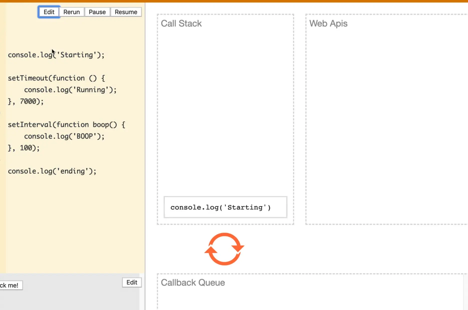Resume the visualization with the Resume button
468x310 pixels.
pyautogui.click(x=126, y=12)
